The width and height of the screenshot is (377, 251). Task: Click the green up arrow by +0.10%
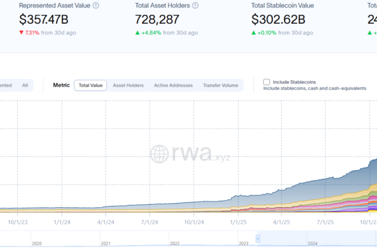[x=254, y=33]
